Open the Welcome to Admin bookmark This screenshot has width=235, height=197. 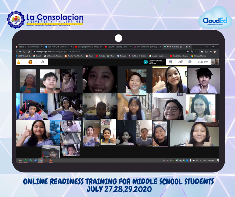[53, 56]
